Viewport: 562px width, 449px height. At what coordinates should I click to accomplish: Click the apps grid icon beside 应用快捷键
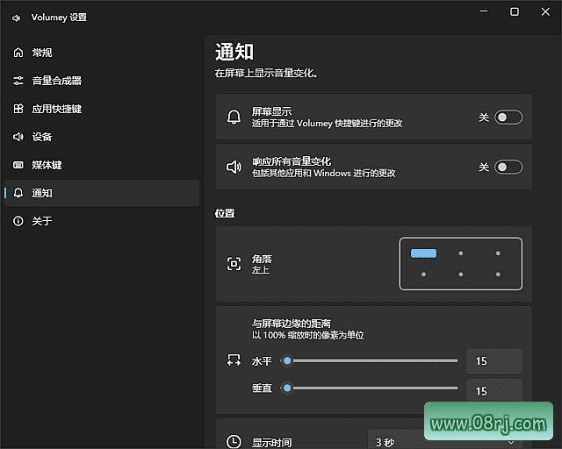18,109
